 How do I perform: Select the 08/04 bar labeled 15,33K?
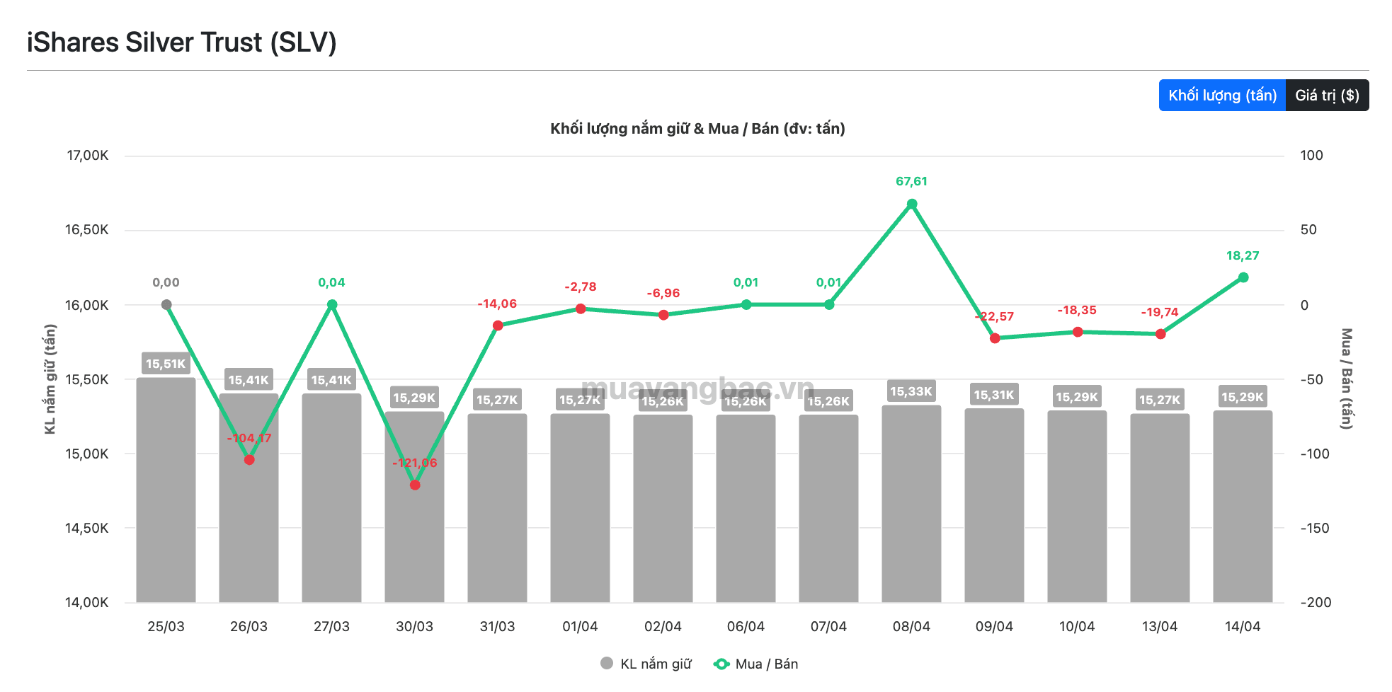[912, 504]
